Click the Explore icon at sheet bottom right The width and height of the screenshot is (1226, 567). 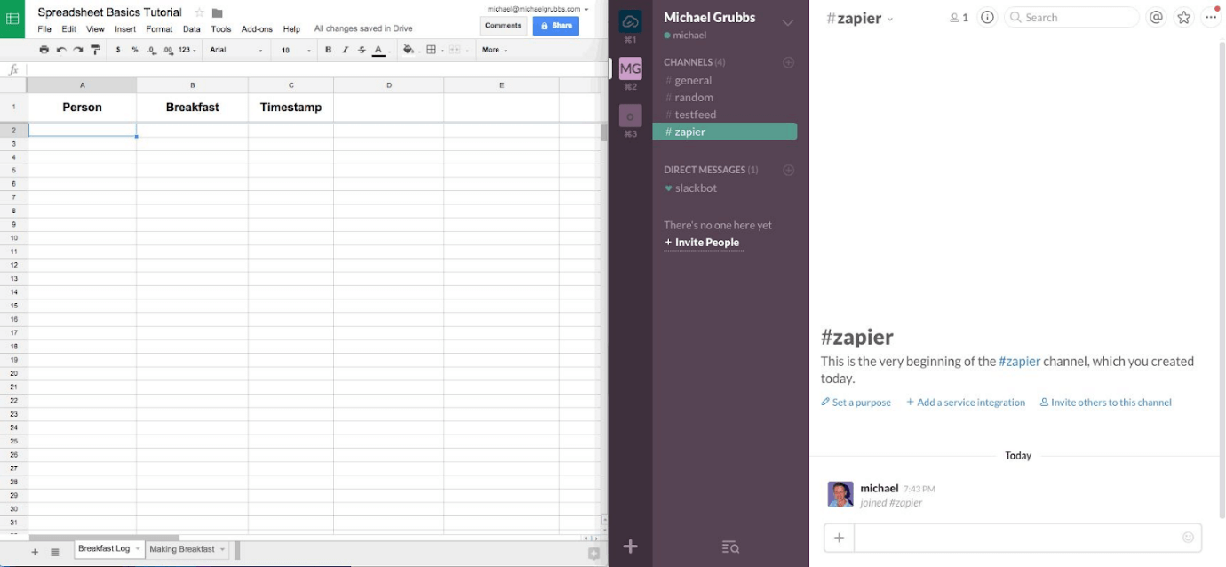coord(593,554)
